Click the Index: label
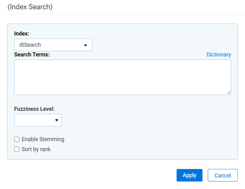 click(22, 34)
